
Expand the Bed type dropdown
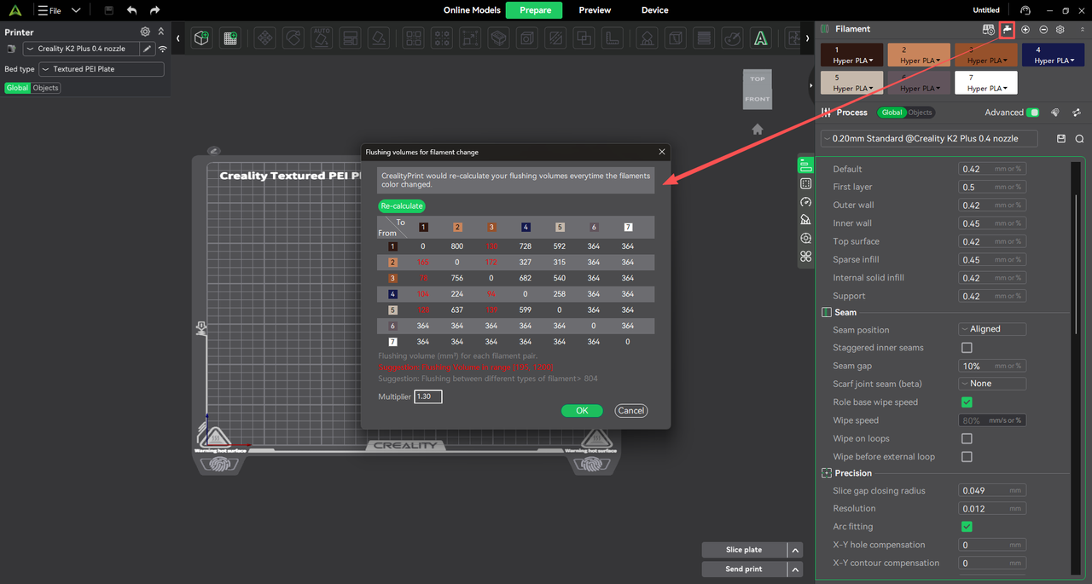[102, 69]
